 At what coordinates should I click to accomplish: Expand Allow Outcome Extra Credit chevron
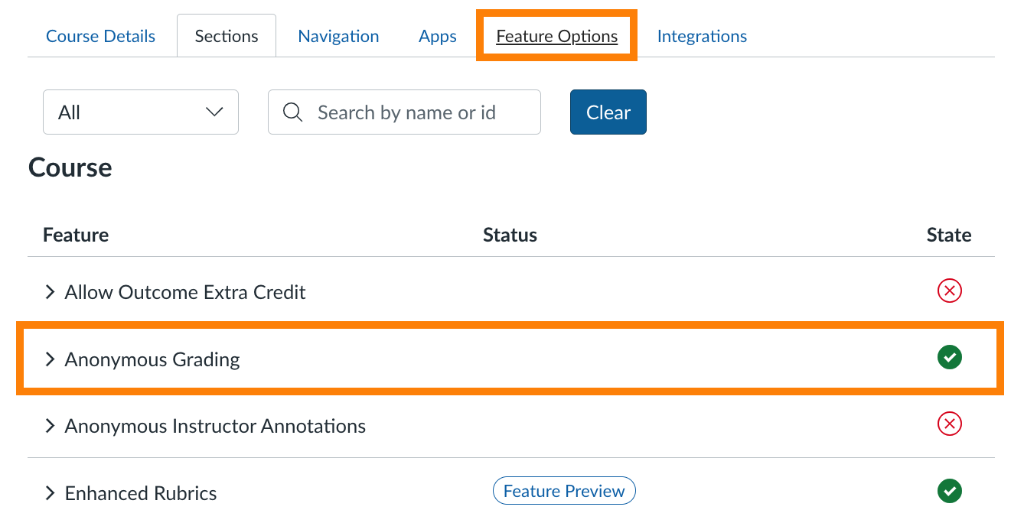[x=51, y=292]
